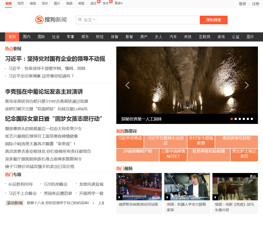
Task: Open the 财经 category
Action: [x=100, y=37]
